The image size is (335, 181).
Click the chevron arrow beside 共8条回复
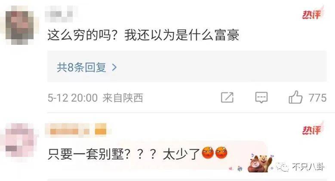[114, 68]
